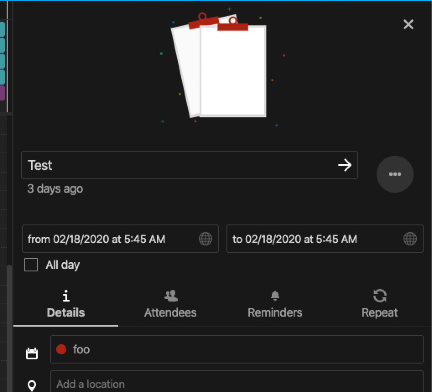The width and height of the screenshot is (432, 392).
Task: Click the info icon above Details
Action: [x=65, y=296]
